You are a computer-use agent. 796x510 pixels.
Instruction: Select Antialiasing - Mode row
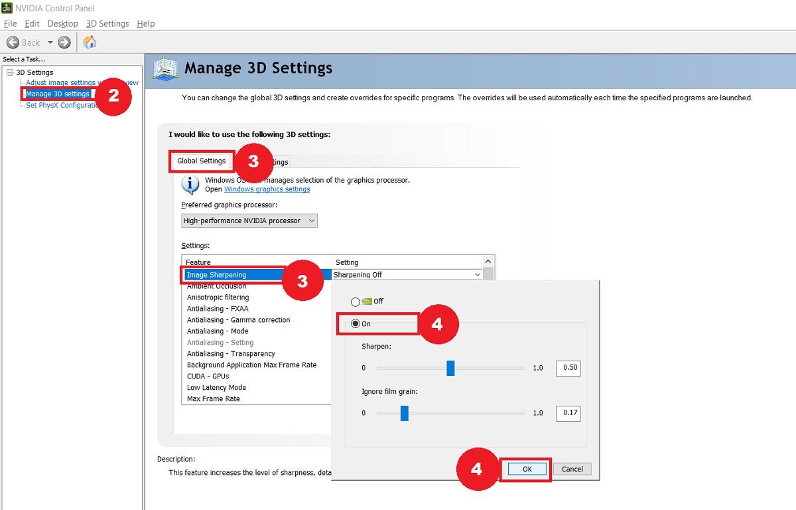(x=257, y=331)
